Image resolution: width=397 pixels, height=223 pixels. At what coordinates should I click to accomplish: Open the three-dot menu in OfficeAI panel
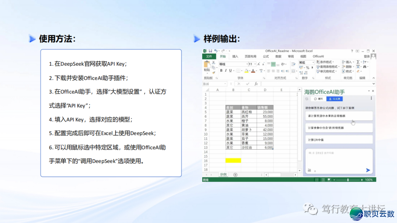(x=371, y=99)
